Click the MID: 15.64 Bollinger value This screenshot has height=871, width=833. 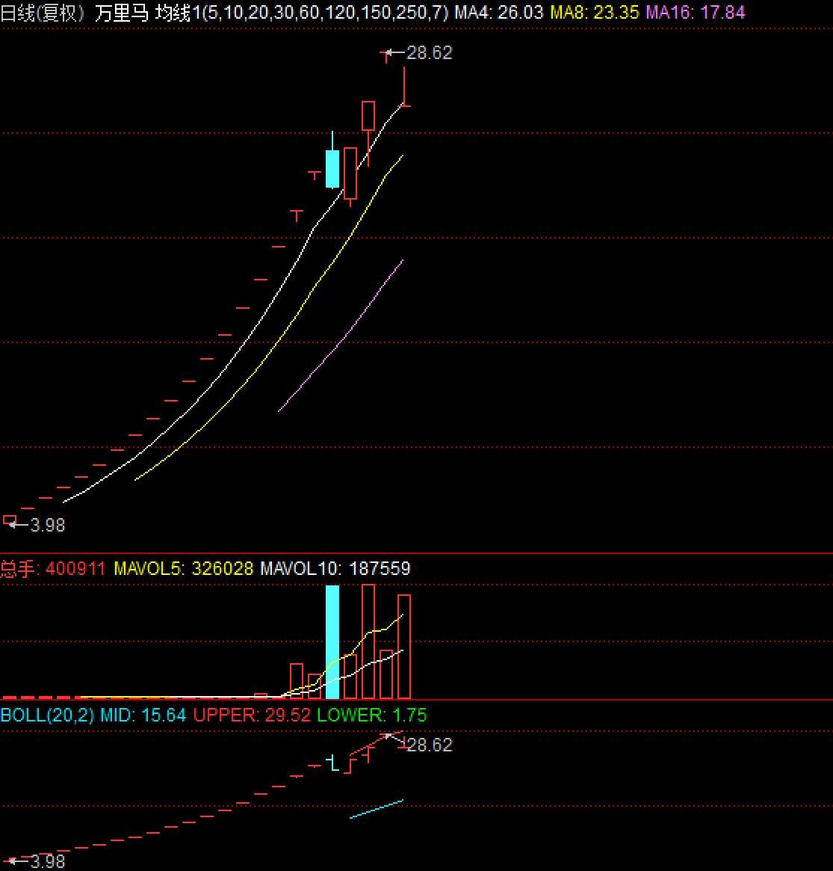(x=143, y=715)
